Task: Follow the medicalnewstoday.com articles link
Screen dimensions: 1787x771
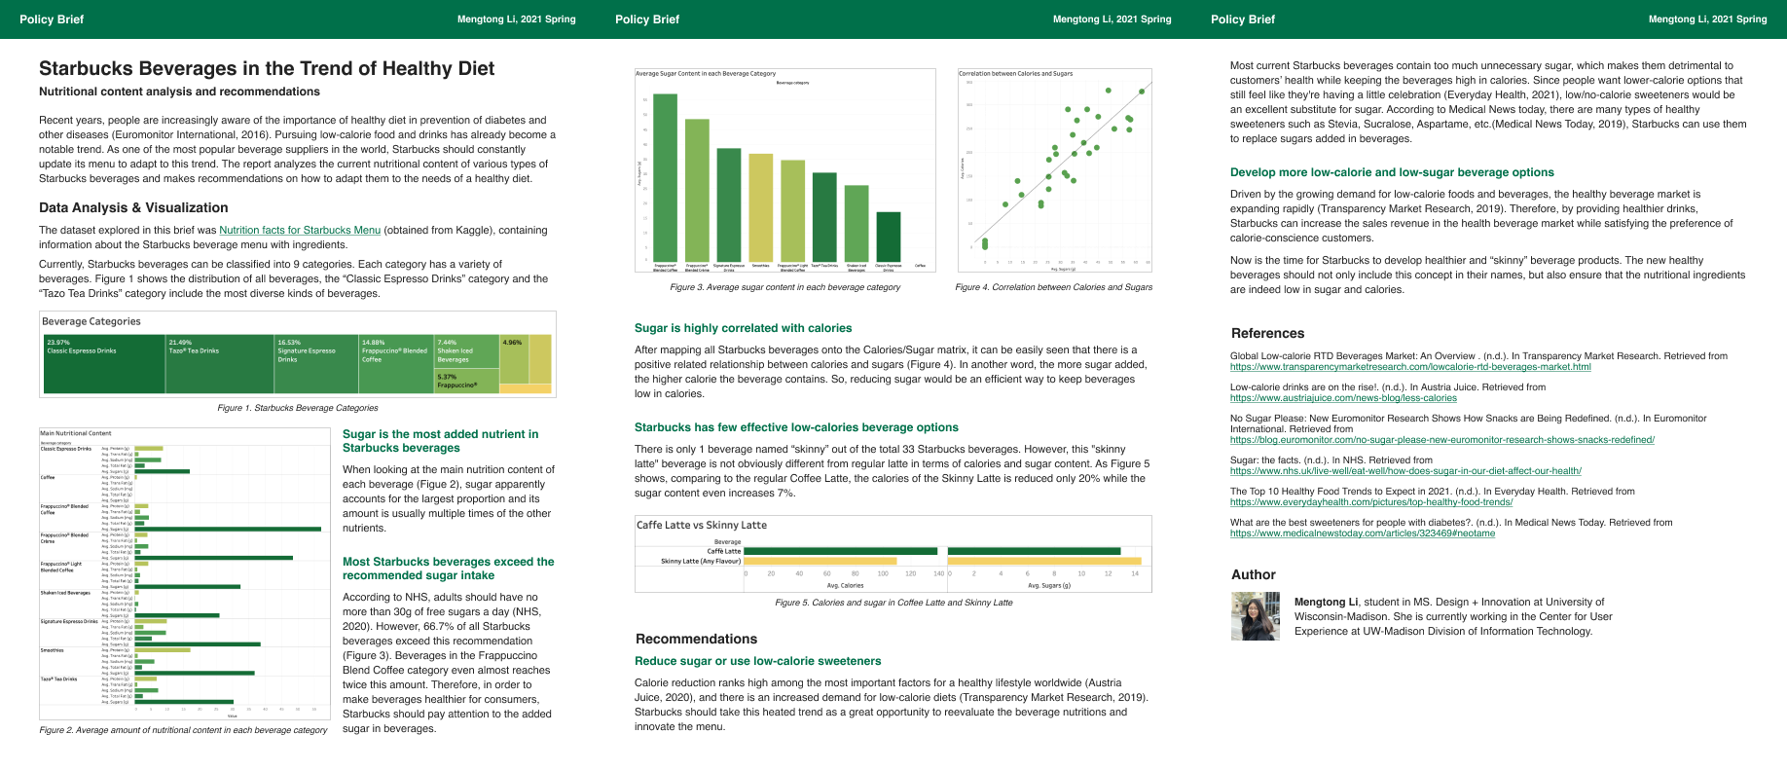Action: point(1362,533)
